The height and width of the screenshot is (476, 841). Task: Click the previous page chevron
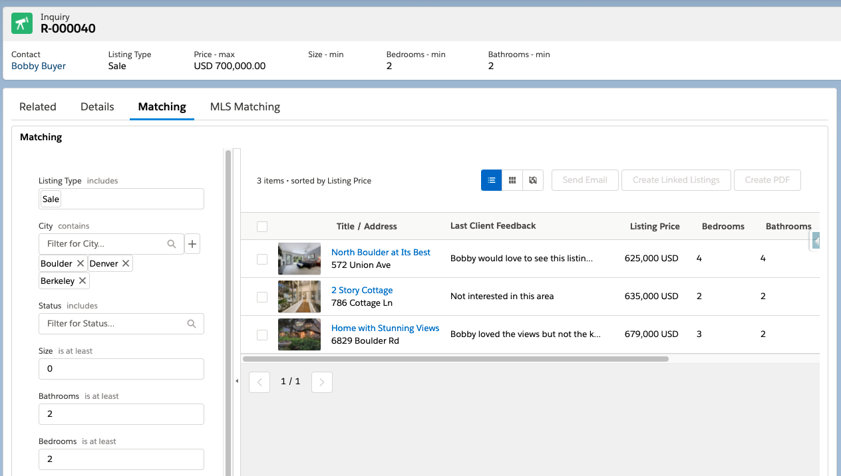259,382
